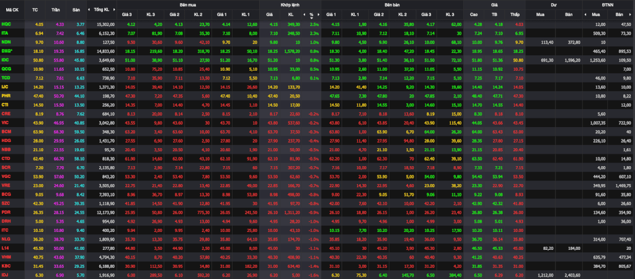Sort by the Mã CK column header
The image size is (635, 279).
[12, 9]
